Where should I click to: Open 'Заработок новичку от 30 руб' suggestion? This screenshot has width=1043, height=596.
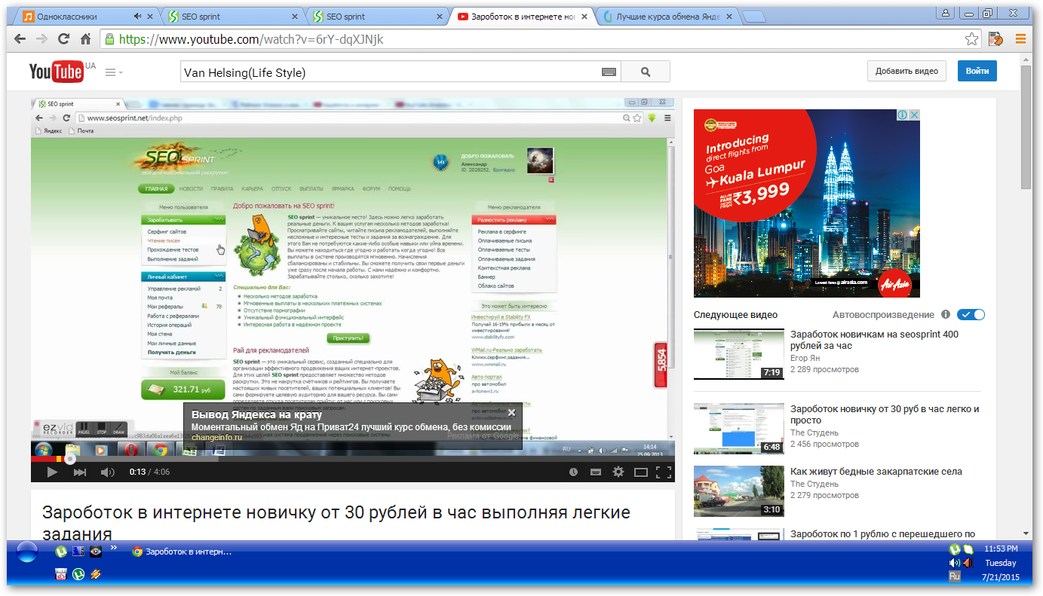tap(885, 414)
